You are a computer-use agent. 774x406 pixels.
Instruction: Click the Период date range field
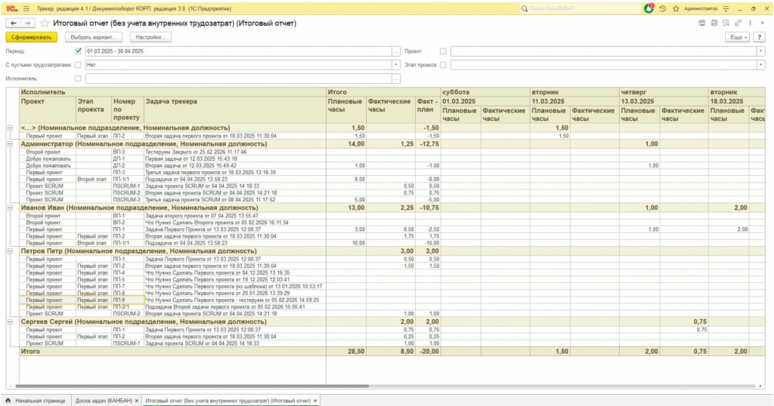coord(238,51)
